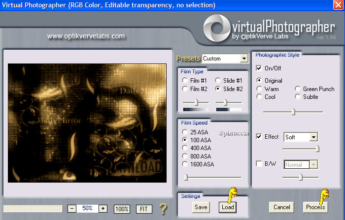This screenshot has height=220, width=345.
Task: Enable the B/W checkbox
Action: tap(259, 163)
